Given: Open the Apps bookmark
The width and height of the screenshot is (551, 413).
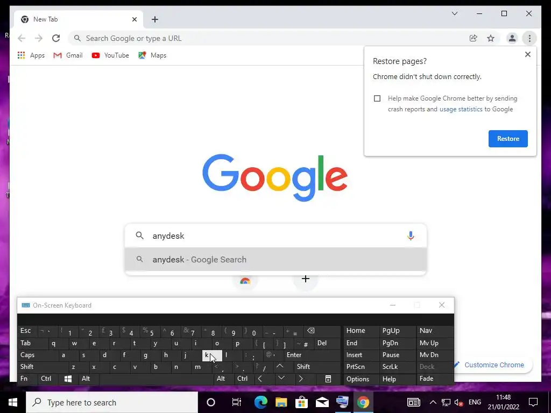Looking at the screenshot, I should point(31,55).
